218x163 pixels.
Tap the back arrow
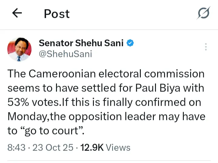click(x=17, y=14)
